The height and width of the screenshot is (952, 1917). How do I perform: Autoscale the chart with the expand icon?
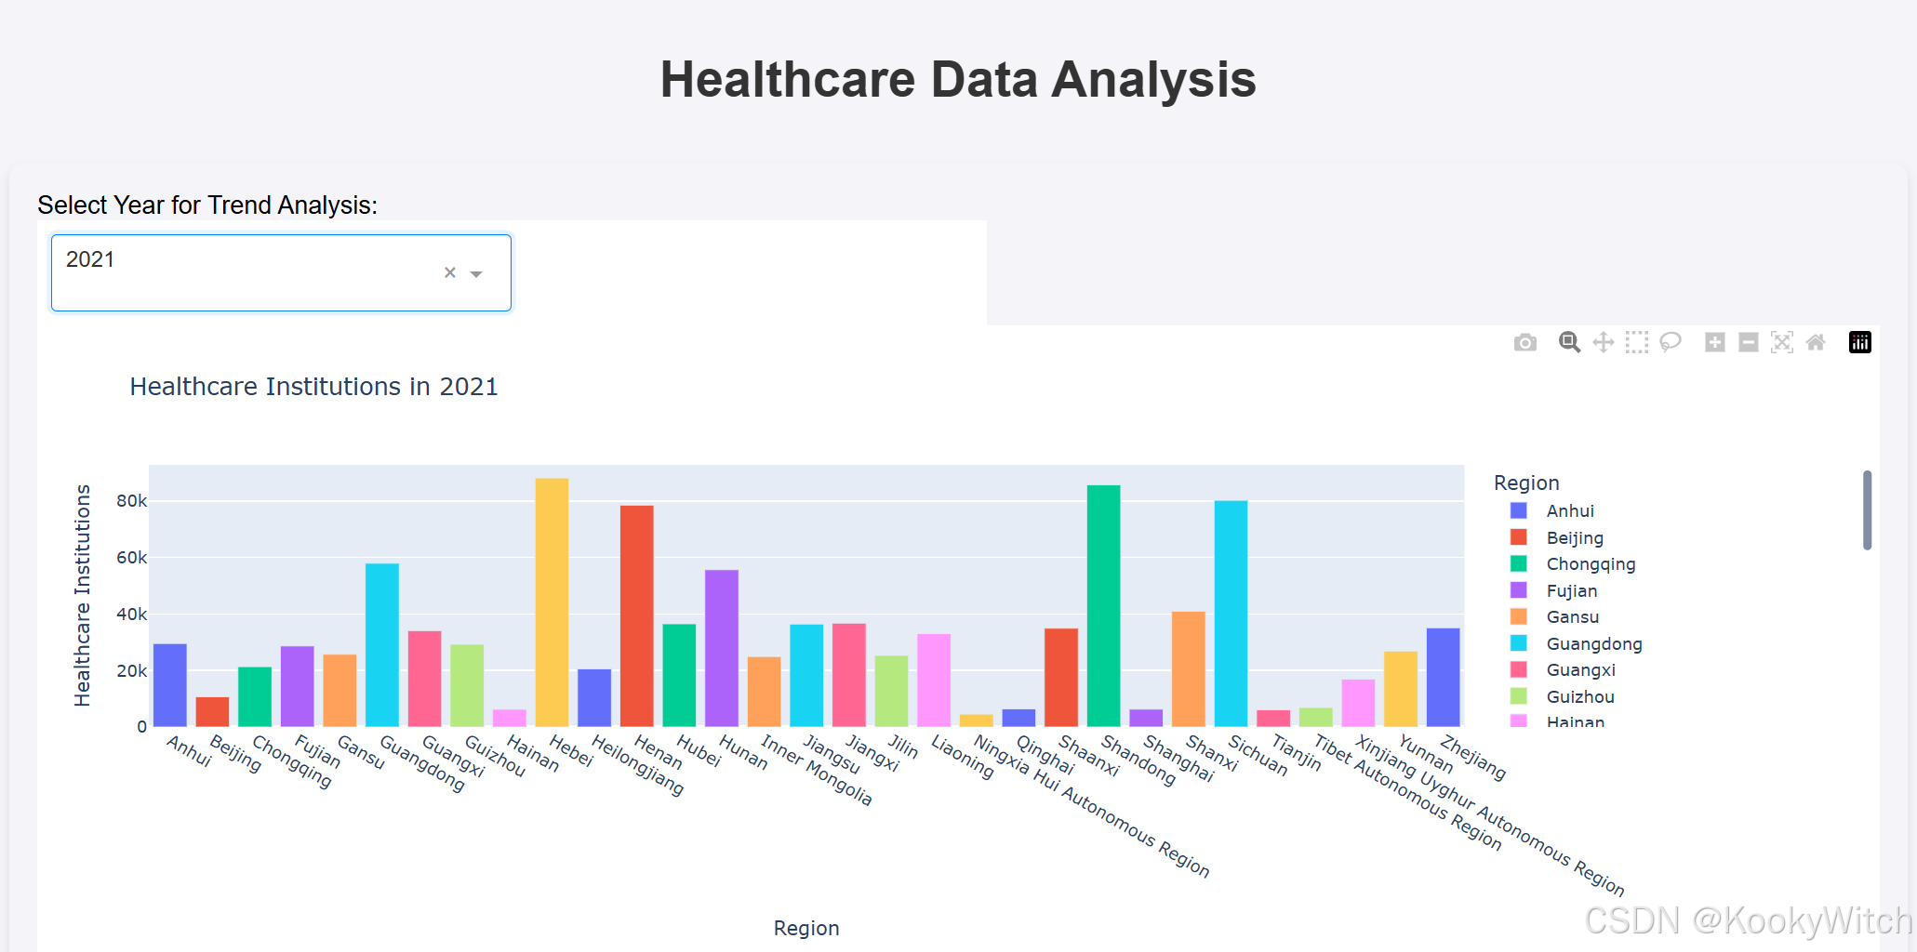[x=1782, y=342]
